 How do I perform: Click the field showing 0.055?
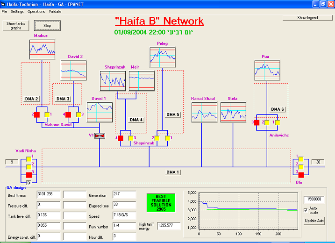coord(49,226)
